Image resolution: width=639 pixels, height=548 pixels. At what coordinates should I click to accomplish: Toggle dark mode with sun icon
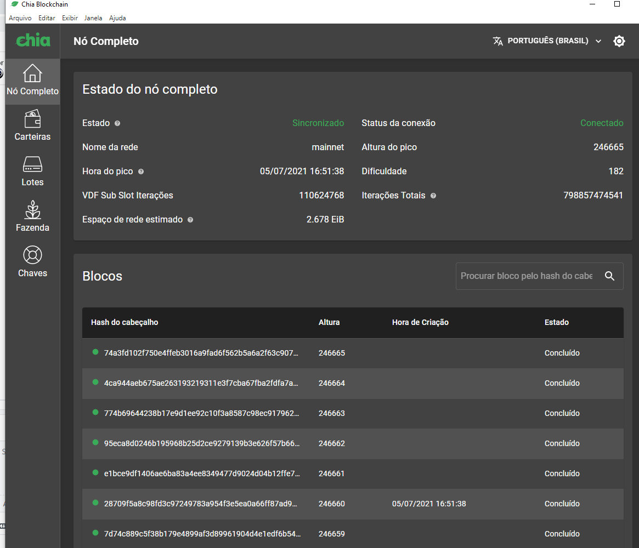point(619,41)
